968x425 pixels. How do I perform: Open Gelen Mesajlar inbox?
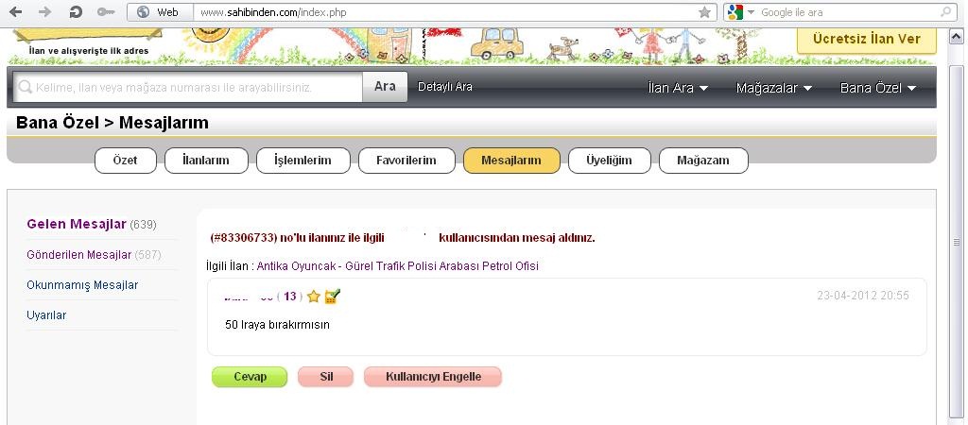coord(92,225)
